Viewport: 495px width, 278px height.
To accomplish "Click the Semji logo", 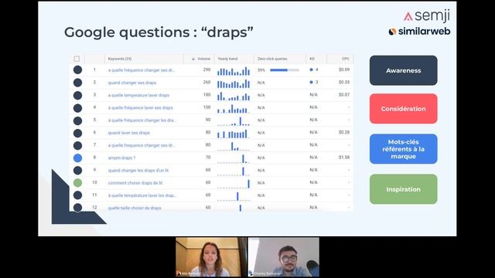I will 427,15.
